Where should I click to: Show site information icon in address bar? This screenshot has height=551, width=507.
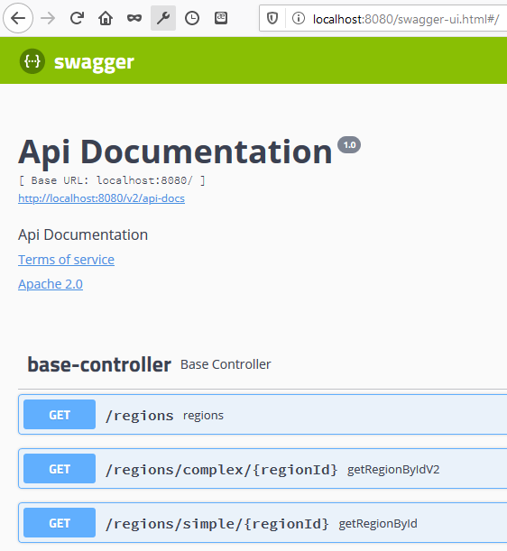click(298, 18)
